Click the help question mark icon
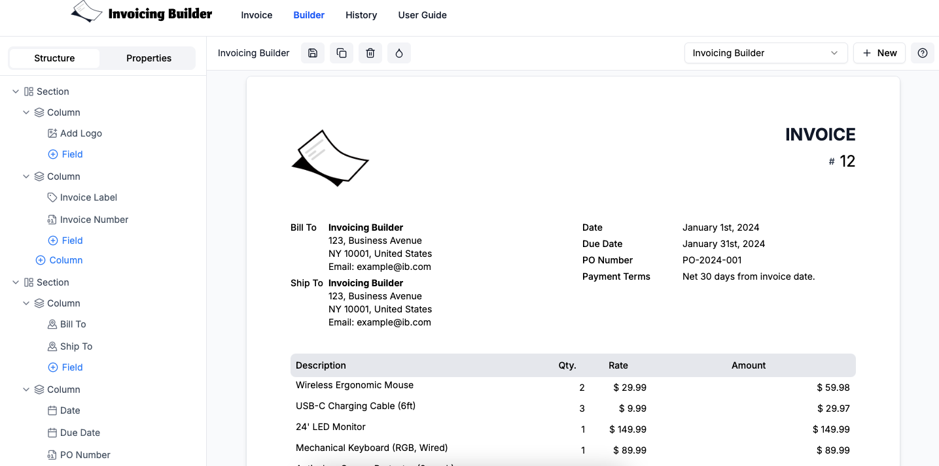Screen dimensions: 939x466 click(923, 53)
